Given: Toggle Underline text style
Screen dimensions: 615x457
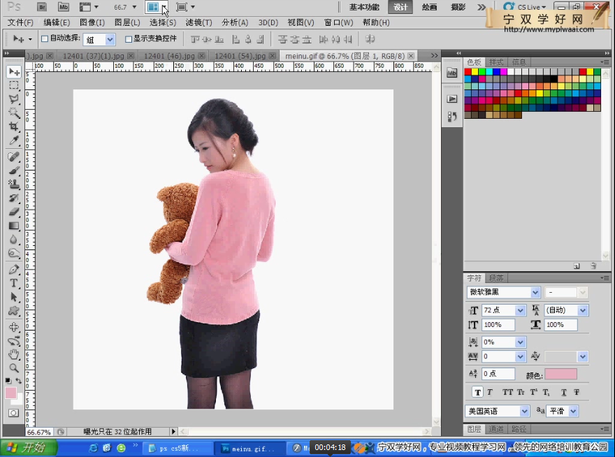Looking at the screenshot, I should (563, 392).
